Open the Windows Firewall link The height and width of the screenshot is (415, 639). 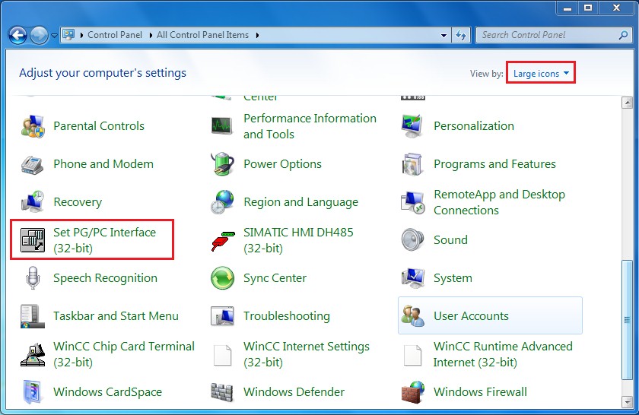(480, 391)
